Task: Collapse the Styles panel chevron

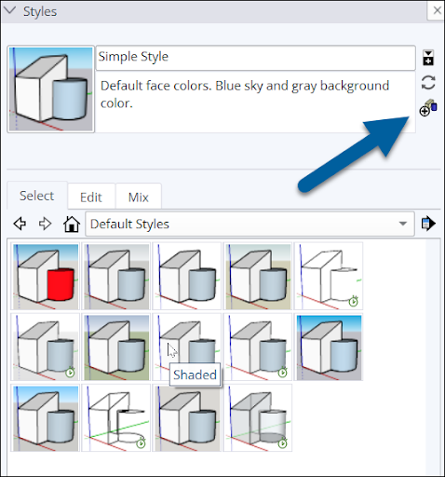Action: pos(9,10)
